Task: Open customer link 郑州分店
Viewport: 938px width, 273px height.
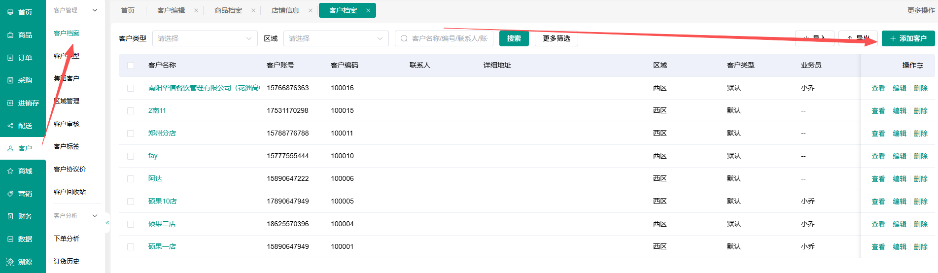Action: tap(162, 133)
